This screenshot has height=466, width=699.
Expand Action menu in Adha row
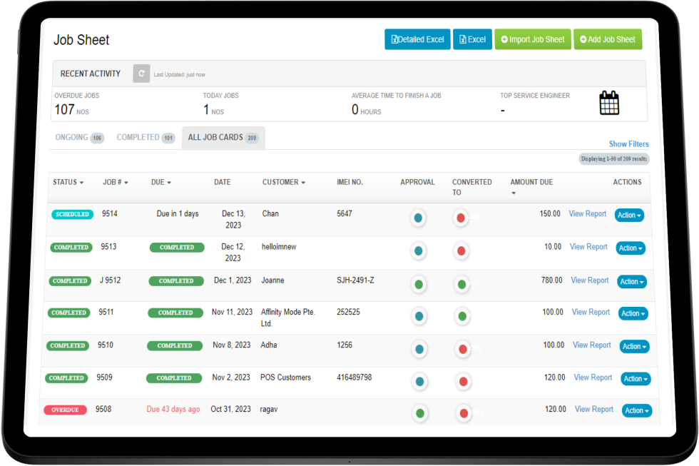point(634,347)
